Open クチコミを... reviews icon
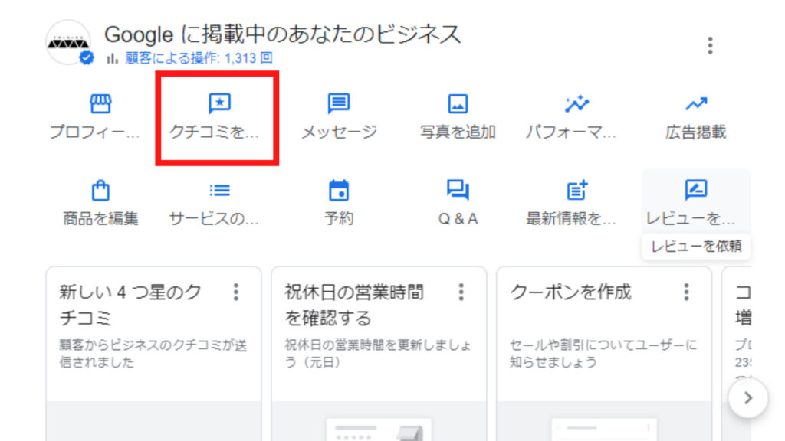Screen dimensions: 785x441 pyautogui.click(x=219, y=103)
